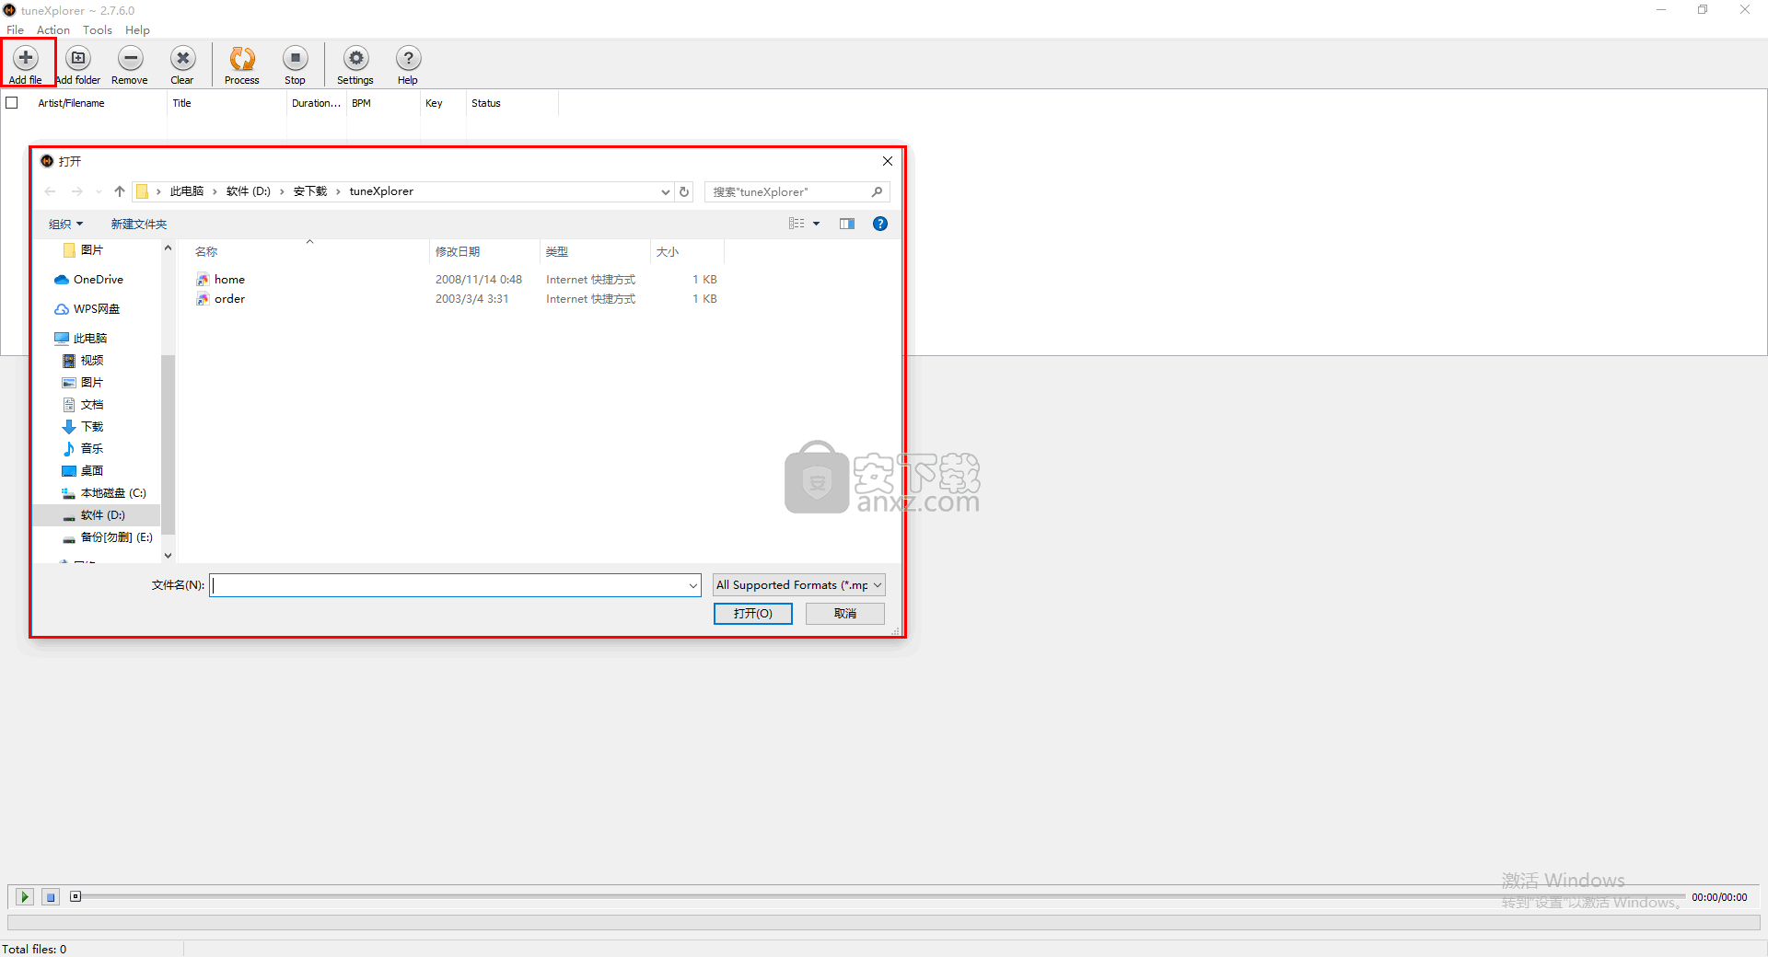Select the 下载 folder in the tree
The height and width of the screenshot is (957, 1768).
tap(92, 427)
